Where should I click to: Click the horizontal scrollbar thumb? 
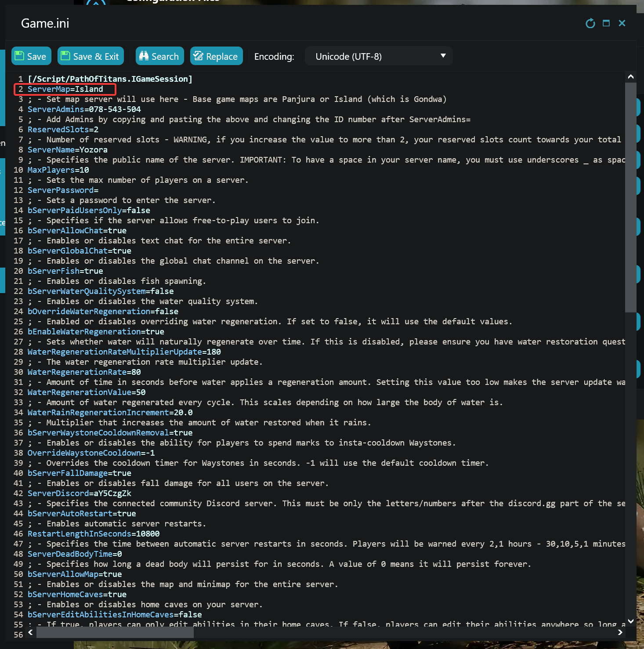coord(115,632)
